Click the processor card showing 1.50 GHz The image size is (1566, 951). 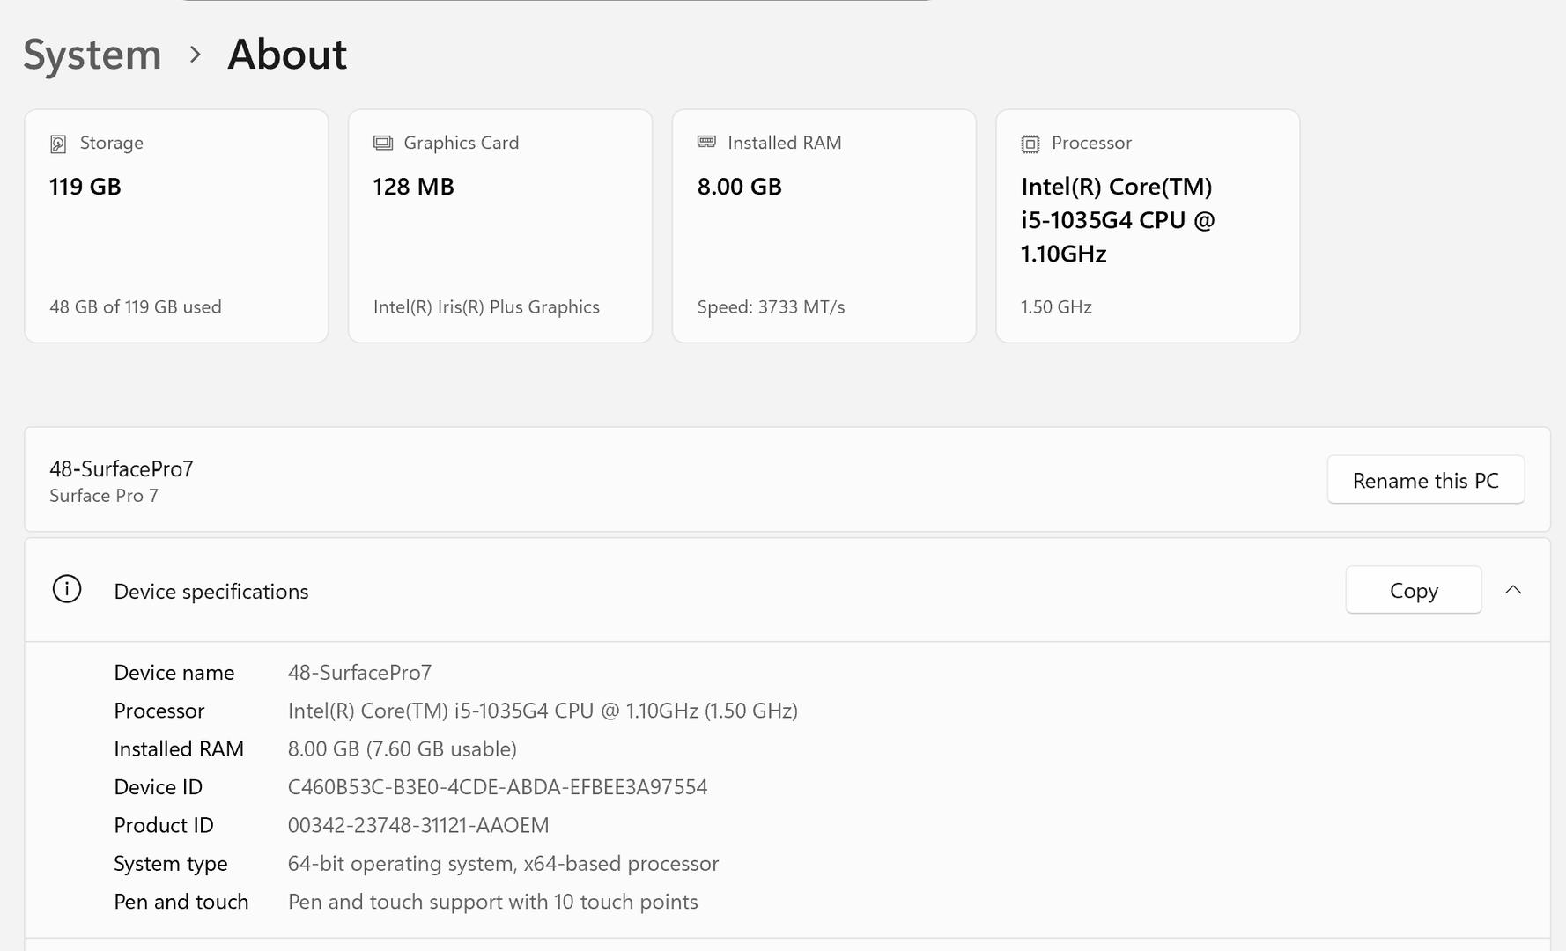click(1147, 226)
